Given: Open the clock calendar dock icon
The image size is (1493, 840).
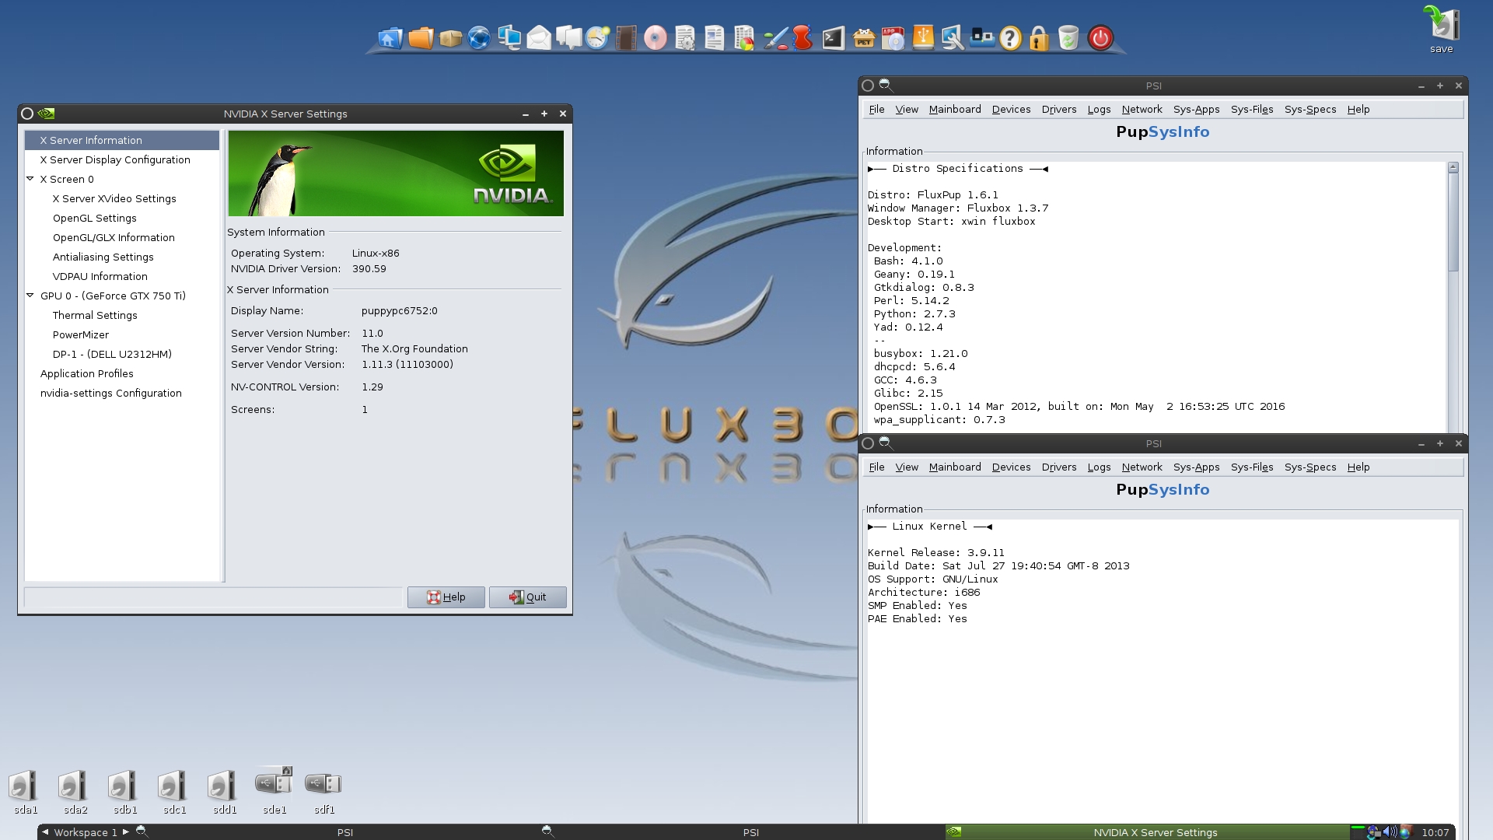Looking at the screenshot, I should click(597, 37).
